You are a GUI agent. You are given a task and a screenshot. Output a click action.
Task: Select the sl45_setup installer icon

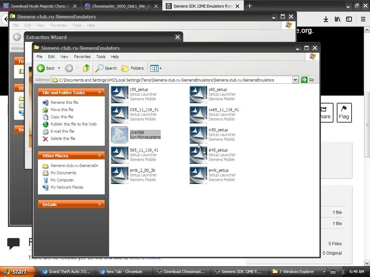pos(198,155)
